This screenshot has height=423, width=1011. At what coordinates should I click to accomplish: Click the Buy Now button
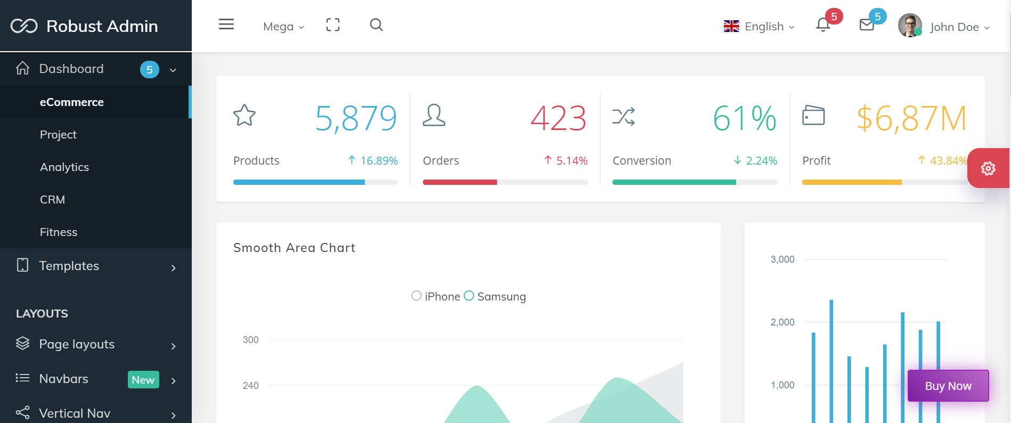(948, 386)
